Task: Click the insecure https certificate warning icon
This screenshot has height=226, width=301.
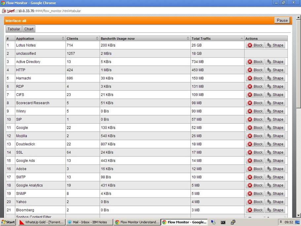Action: tap(4, 11)
